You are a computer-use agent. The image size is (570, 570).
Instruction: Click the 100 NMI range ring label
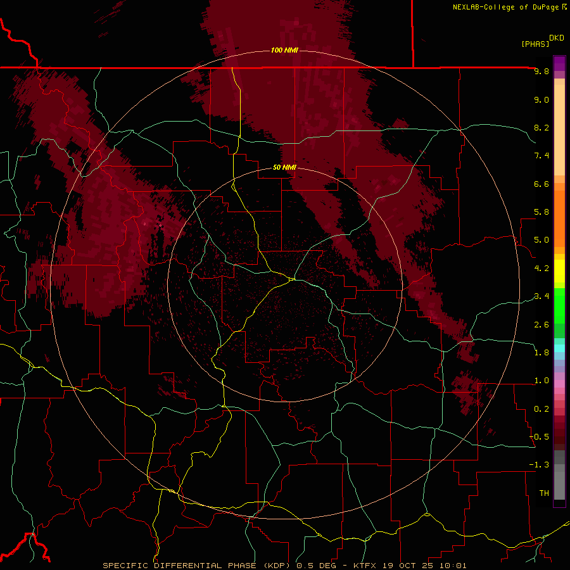coord(284,50)
